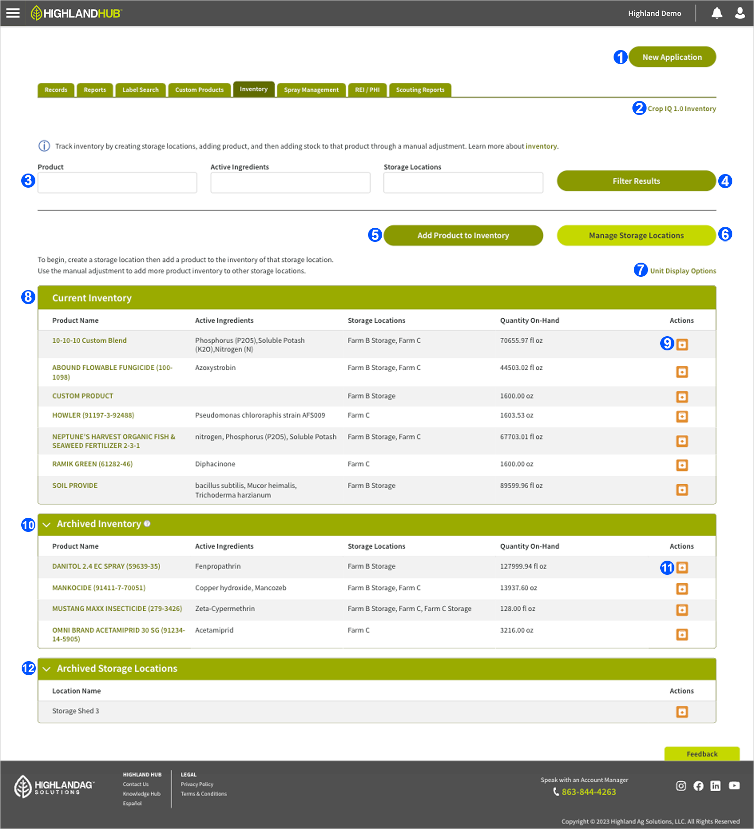Open the action icon for 10-10-10 Custom Blend
The width and height of the screenshot is (754, 829).
682,344
